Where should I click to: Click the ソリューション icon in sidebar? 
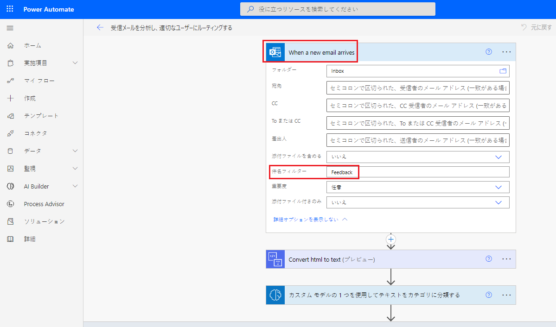coord(11,221)
